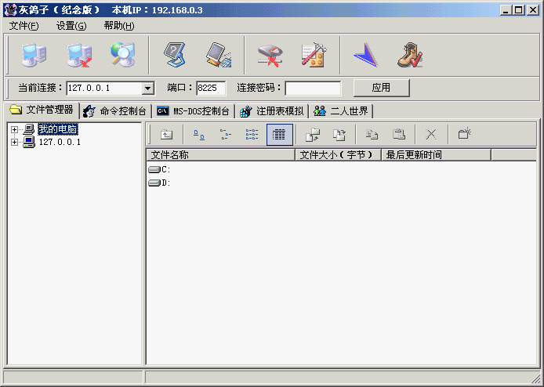The height and width of the screenshot is (387, 544).
Task: Switch to large icons view mode
Action: click(x=199, y=135)
